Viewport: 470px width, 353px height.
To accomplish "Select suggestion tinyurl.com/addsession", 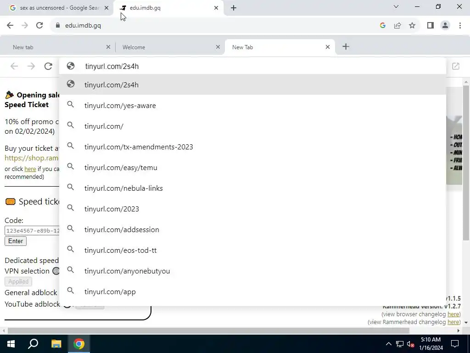I will pos(252,230).
